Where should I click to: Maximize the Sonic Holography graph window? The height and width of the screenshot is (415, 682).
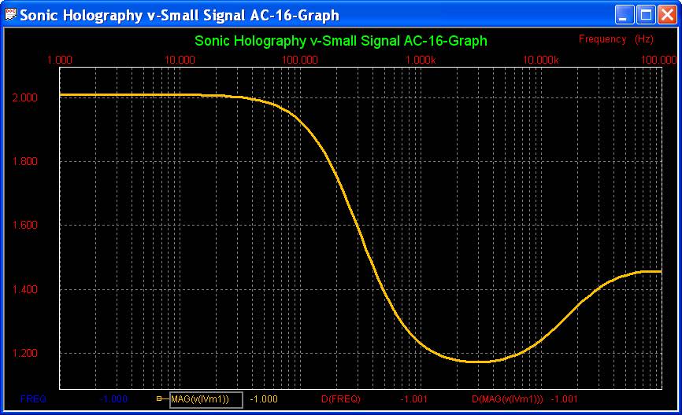click(646, 15)
